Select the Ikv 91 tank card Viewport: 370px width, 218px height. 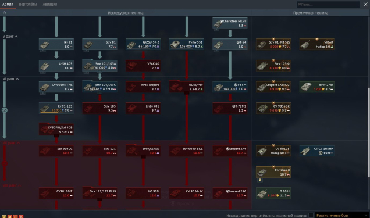(x=56, y=44)
